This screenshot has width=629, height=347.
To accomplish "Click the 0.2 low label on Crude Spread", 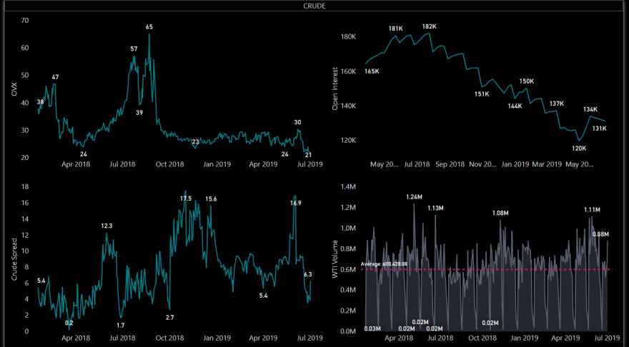I will pyautogui.click(x=69, y=323).
